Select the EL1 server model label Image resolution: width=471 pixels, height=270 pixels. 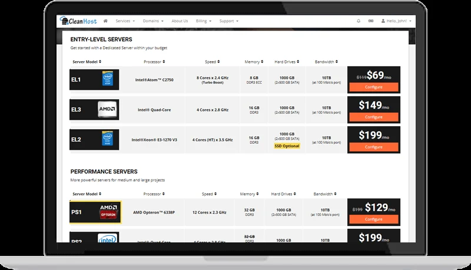coord(76,80)
